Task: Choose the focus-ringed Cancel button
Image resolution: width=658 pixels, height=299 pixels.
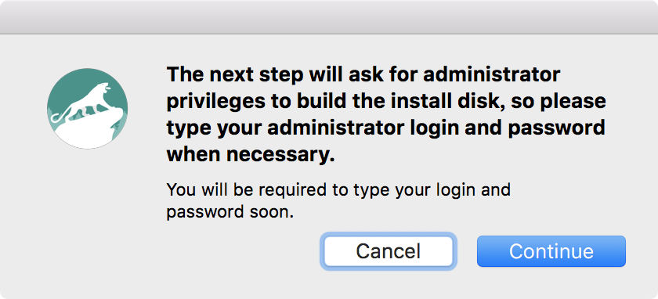Action: point(389,250)
